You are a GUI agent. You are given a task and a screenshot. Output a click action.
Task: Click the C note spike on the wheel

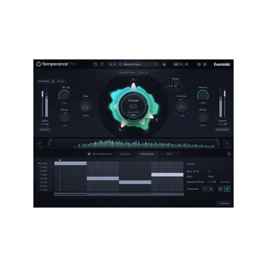tap(133, 86)
